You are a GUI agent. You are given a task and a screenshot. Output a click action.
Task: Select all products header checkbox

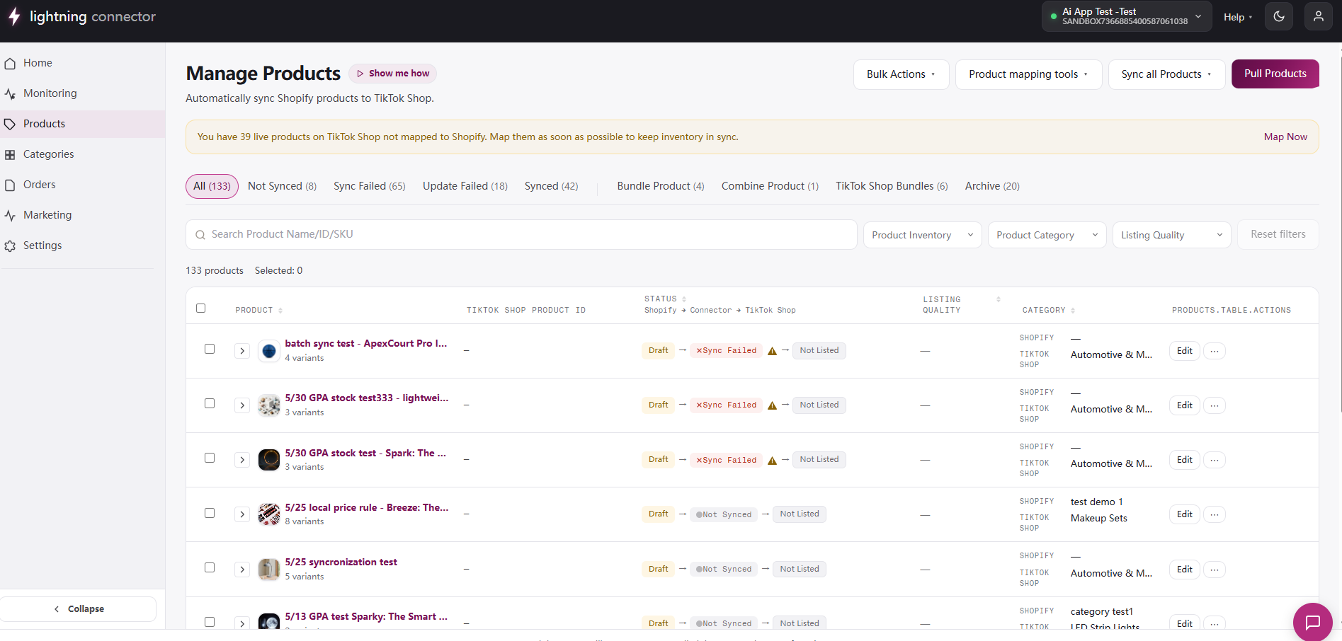click(x=201, y=308)
